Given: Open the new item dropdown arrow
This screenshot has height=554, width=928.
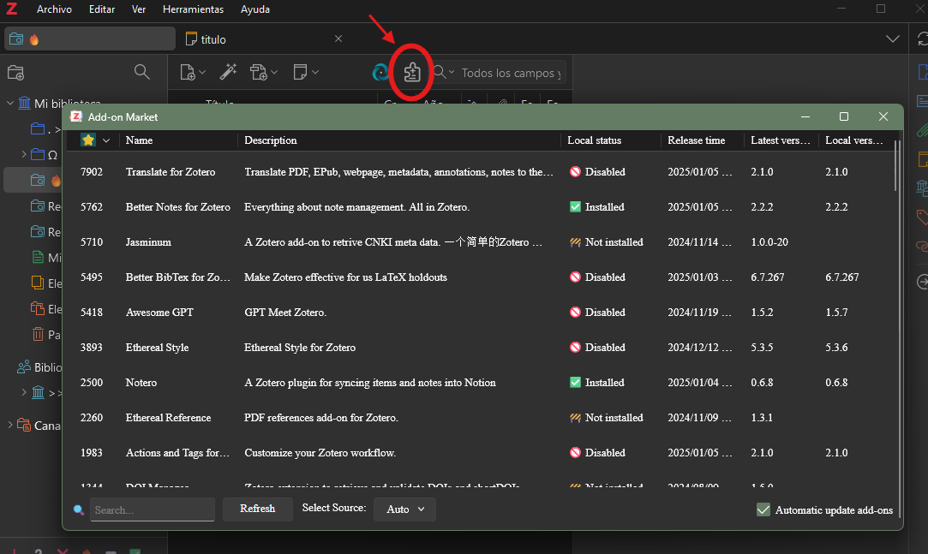Looking at the screenshot, I should point(202,72).
